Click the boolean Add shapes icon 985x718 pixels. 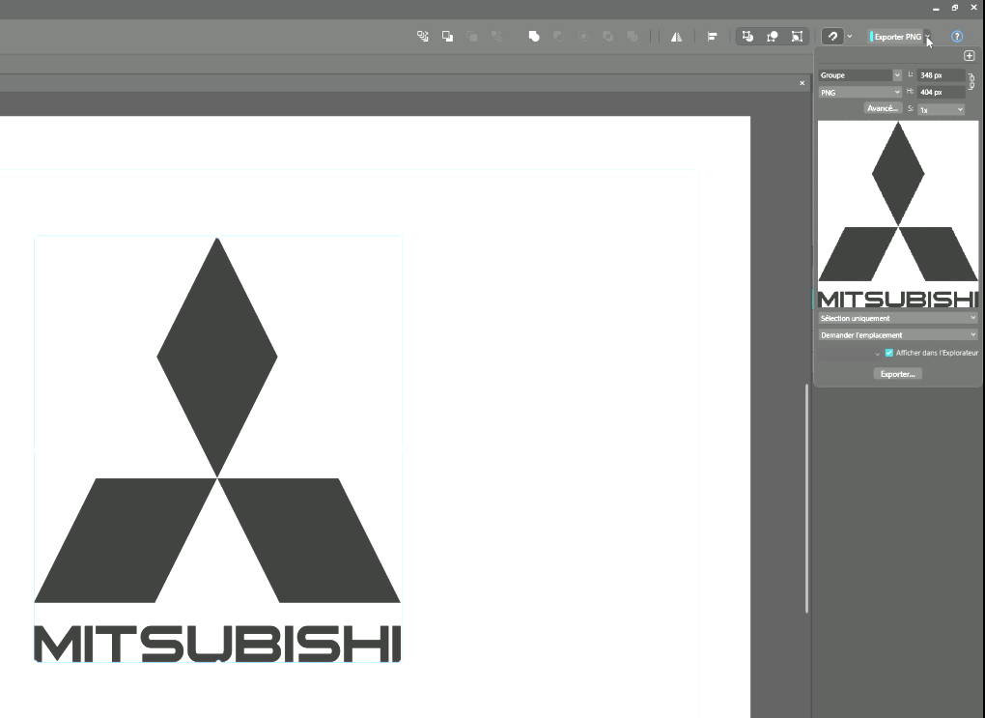(x=534, y=37)
